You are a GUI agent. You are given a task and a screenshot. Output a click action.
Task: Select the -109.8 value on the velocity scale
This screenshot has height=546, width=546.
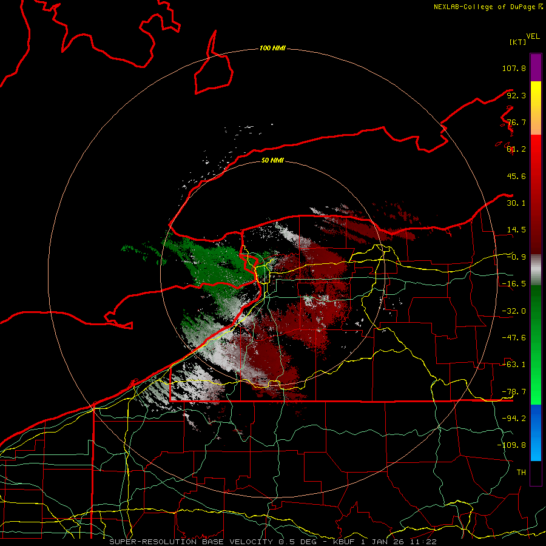click(x=511, y=445)
